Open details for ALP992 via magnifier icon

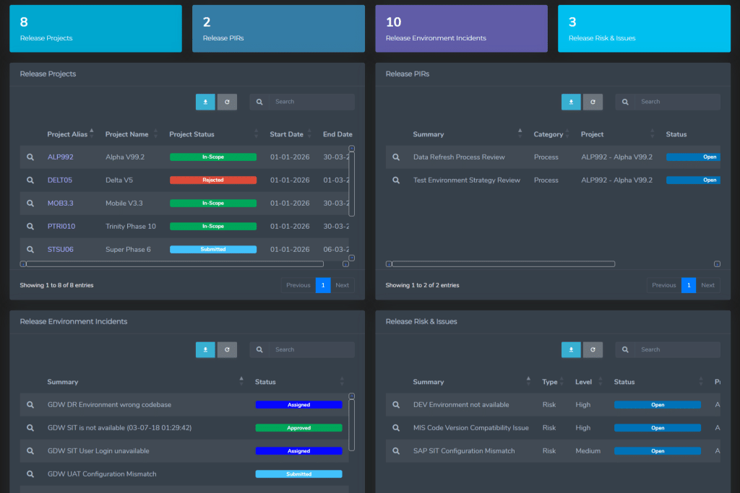[30, 157]
